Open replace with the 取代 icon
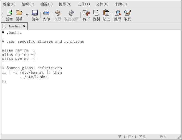Viewport: 182px width, 140px height. coord(128,13)
